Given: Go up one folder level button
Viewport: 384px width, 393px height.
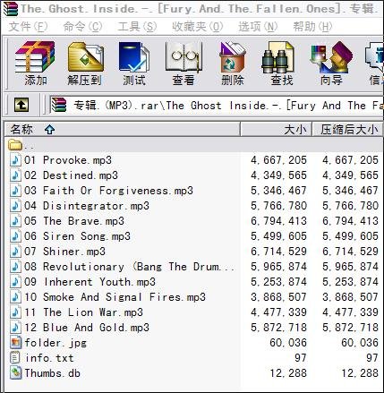Looking at the screenshot, I should click(x=21, y=105).
